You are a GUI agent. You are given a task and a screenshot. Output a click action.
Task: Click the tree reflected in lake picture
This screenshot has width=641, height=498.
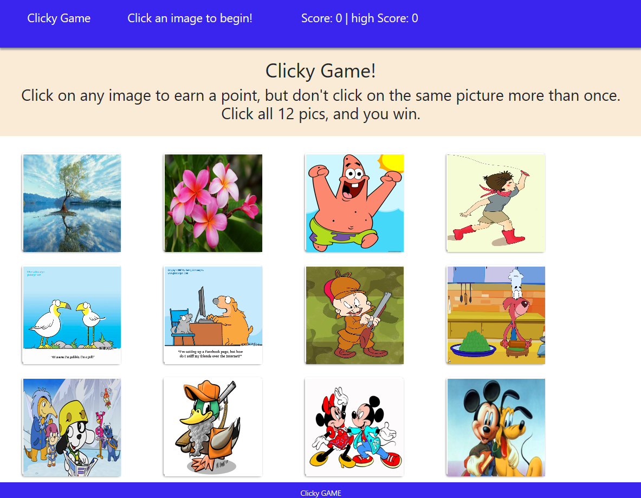72,203
